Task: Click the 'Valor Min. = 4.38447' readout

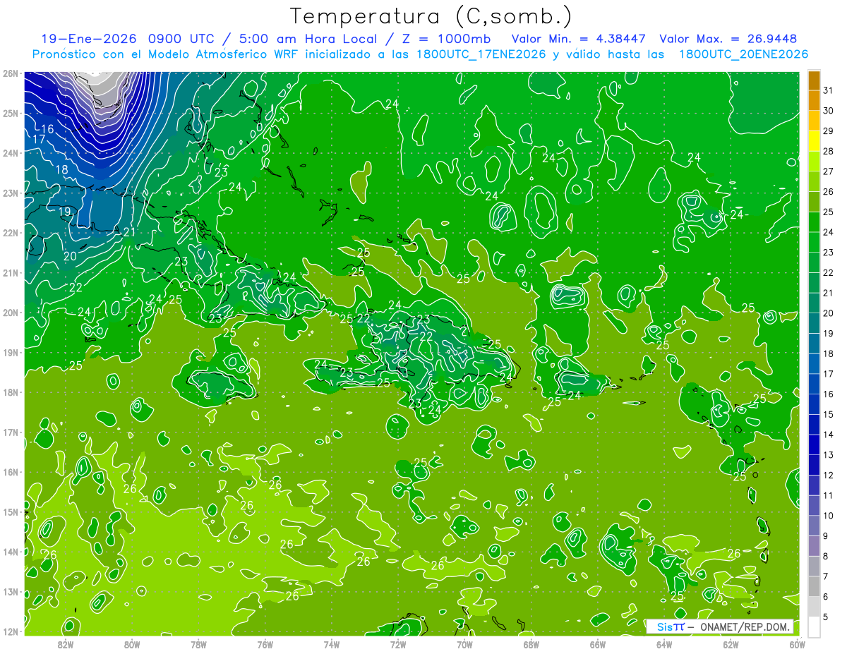Action: 579,39
